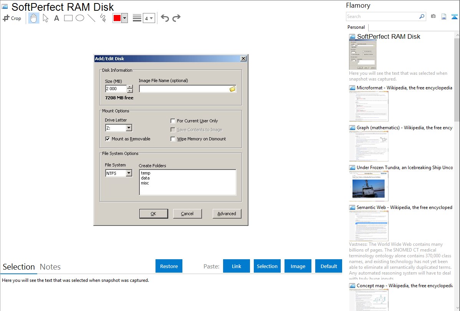Undo the last annotation
The width and height of the screenshot is (460, 311).
165,18
